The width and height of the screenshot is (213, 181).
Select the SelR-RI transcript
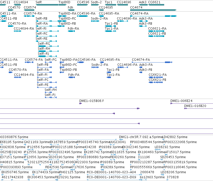click(47, 31)
